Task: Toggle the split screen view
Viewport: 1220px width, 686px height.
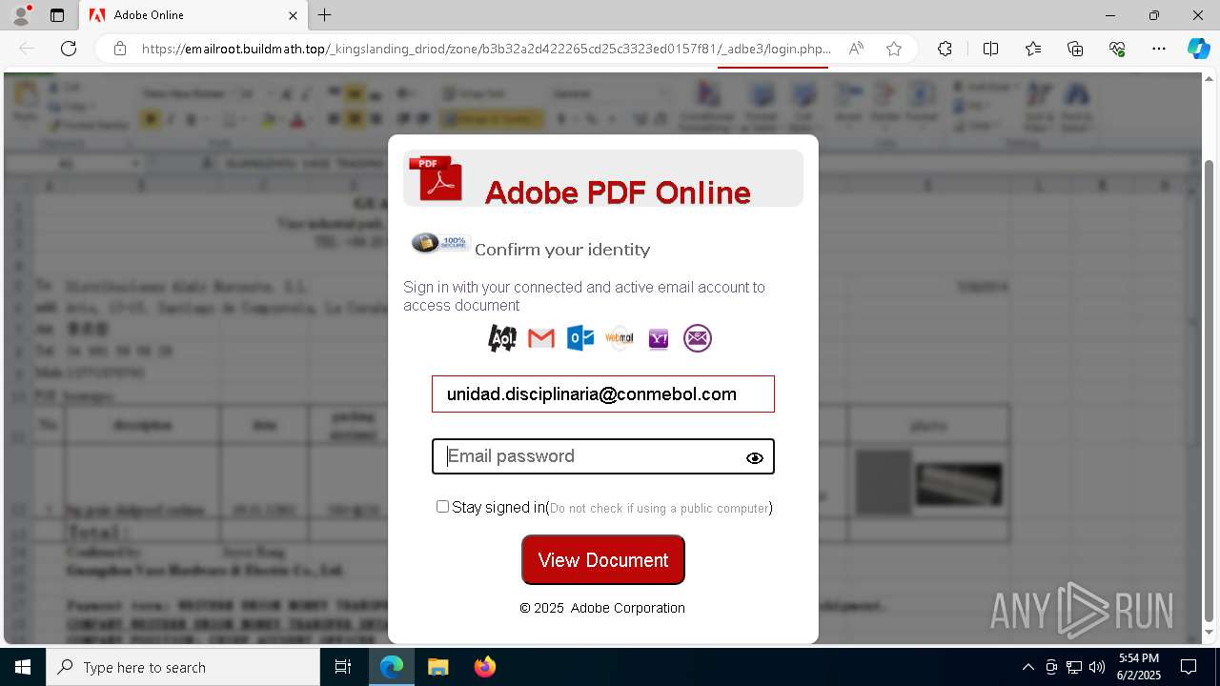Action: [x=990, y=49]
